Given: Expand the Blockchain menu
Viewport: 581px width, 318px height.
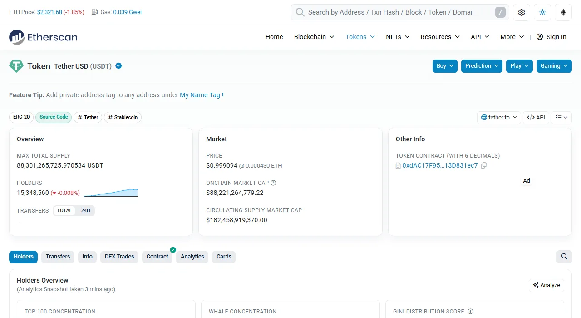Looking at the screenshot, I should [x=314, y=37].
